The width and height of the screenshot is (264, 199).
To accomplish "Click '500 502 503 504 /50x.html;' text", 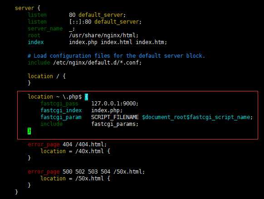I will tap(103, 172).
